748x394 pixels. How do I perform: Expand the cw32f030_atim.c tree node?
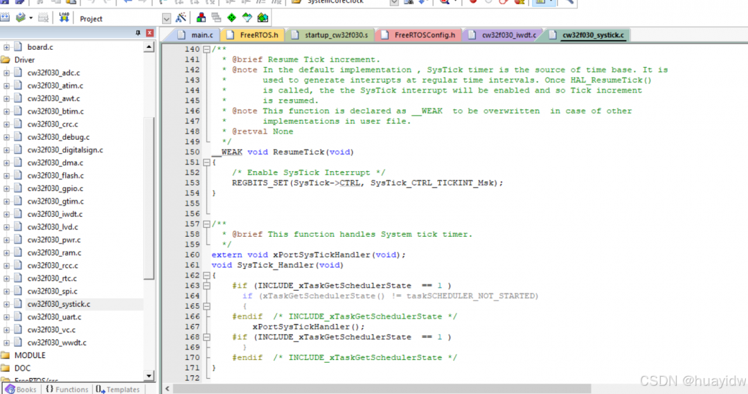click(x=7, y=85)
